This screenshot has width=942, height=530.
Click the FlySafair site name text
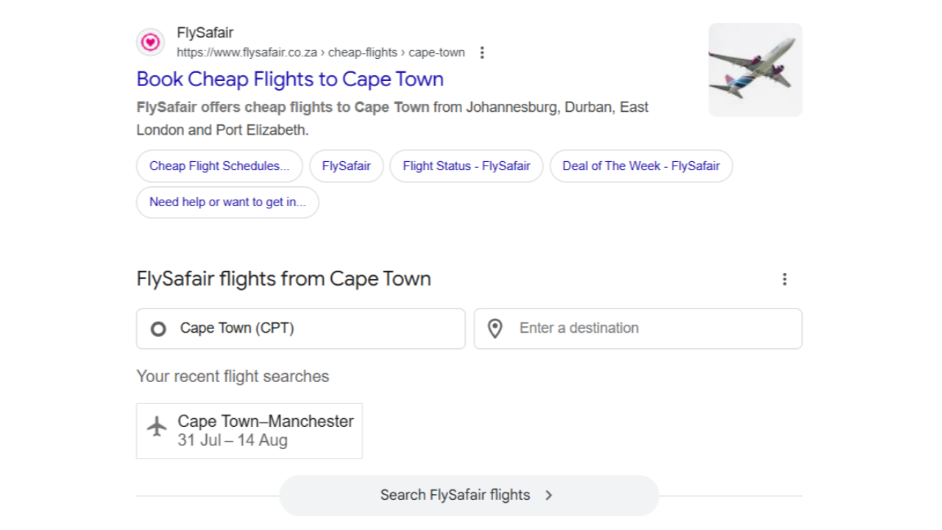[205, 33]
